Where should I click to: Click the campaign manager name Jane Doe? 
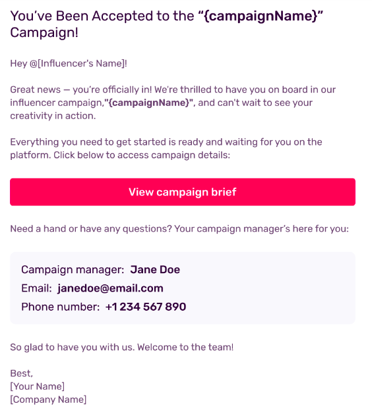pos(155,270)
